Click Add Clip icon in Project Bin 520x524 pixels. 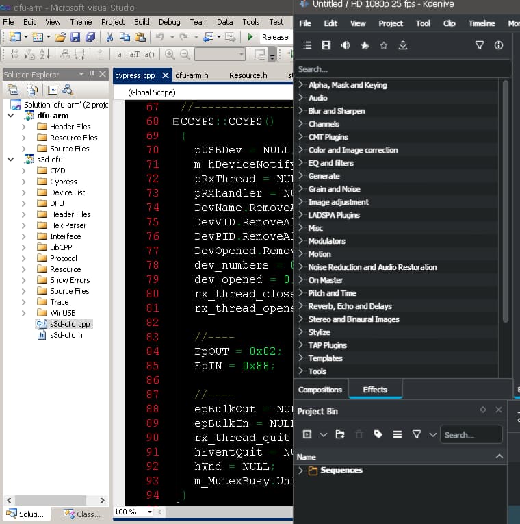[x=307, y=434]
